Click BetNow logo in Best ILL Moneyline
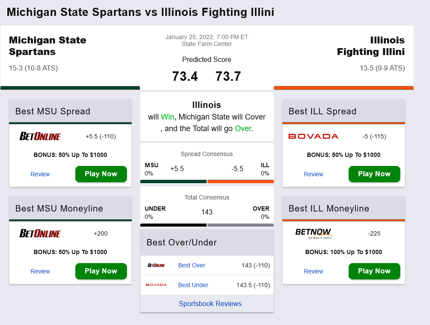The image size is (430, 325). click(313, 233)
